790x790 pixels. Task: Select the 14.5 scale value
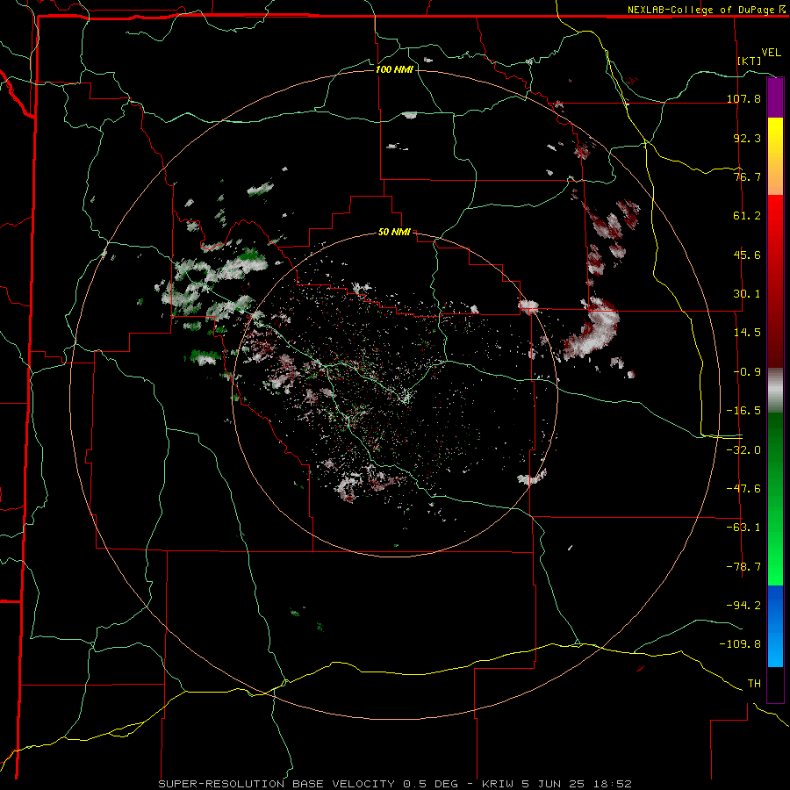click(747, 333)
